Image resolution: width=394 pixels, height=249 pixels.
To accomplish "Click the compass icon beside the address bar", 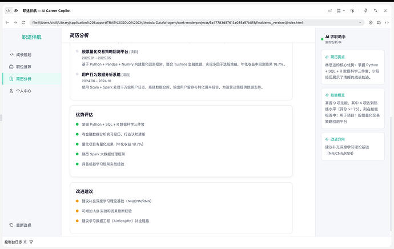I will coord(371,23).
